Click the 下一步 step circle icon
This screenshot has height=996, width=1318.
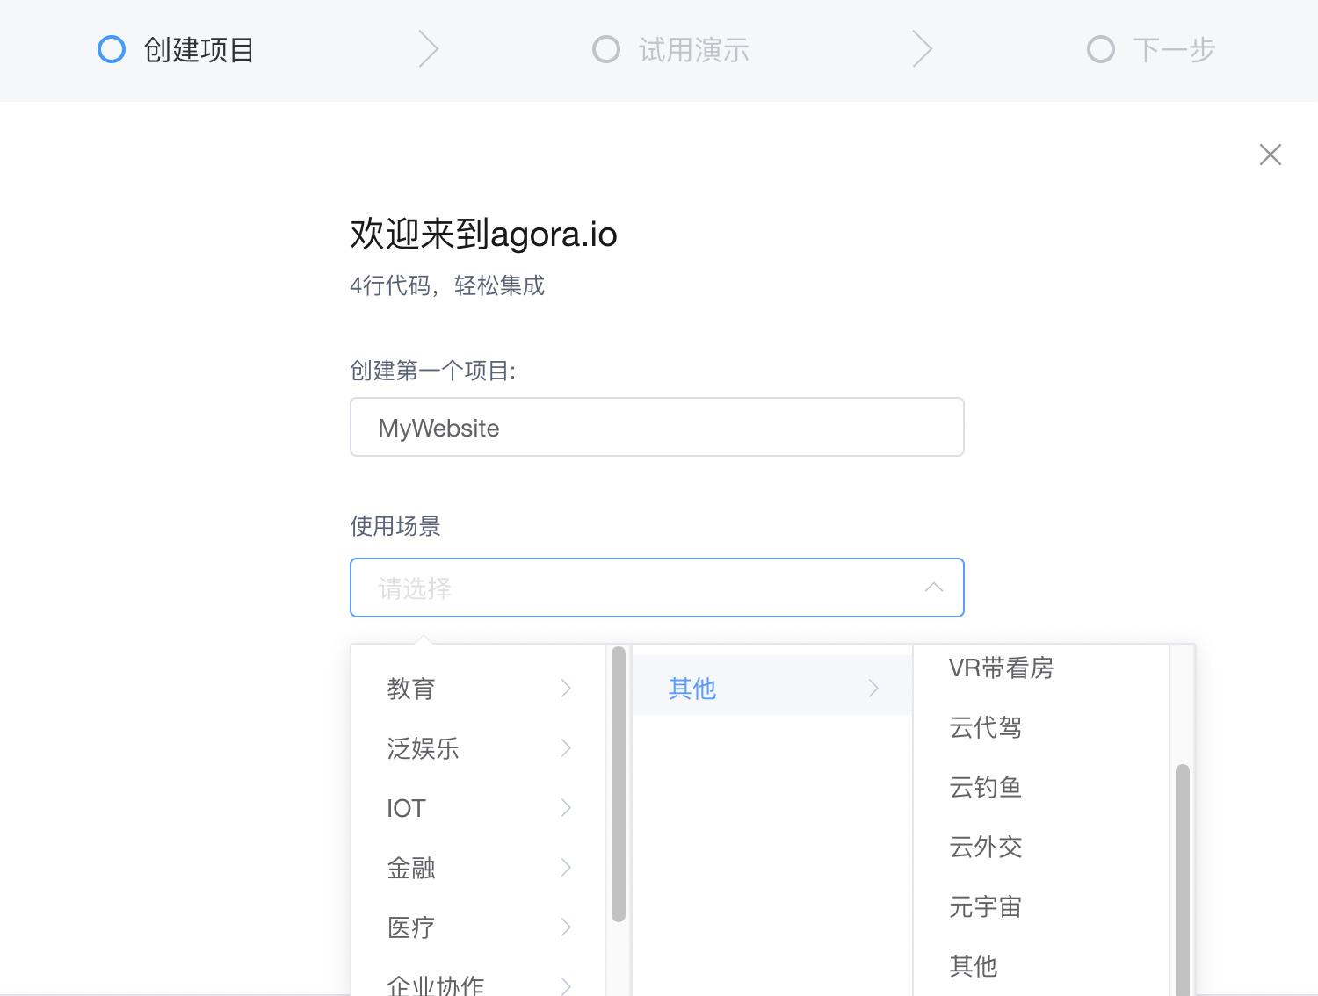1100,49
